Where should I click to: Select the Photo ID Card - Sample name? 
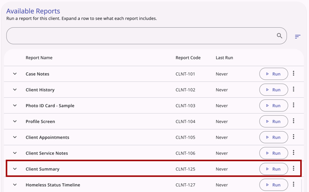point(50,105)
